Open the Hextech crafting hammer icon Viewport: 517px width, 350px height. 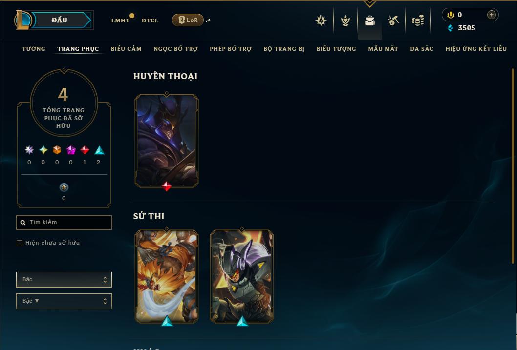[x=393, y=21]
